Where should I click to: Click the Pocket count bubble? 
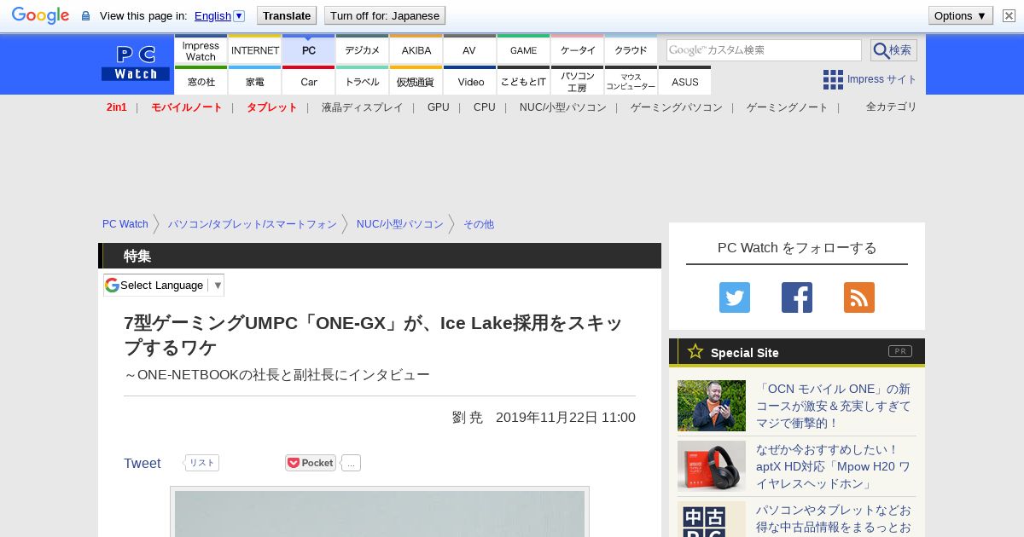coord(352,463)
